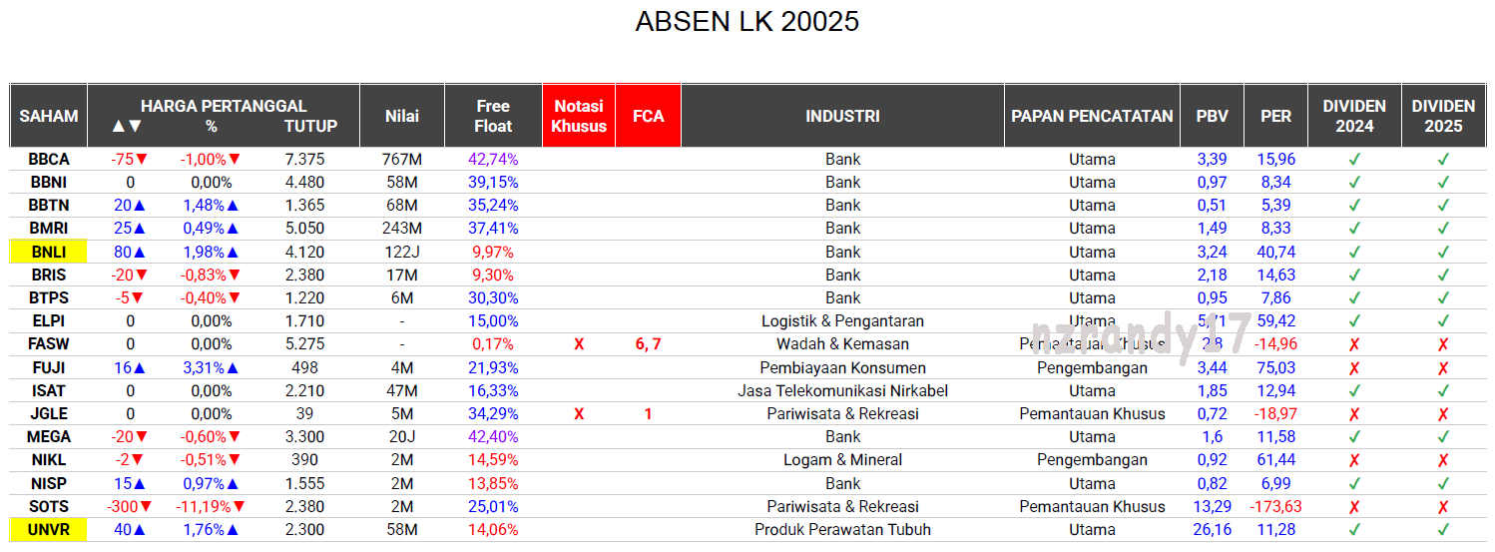
Task: Click the BBCA stock ticker cell
Action: coord(49,160)
